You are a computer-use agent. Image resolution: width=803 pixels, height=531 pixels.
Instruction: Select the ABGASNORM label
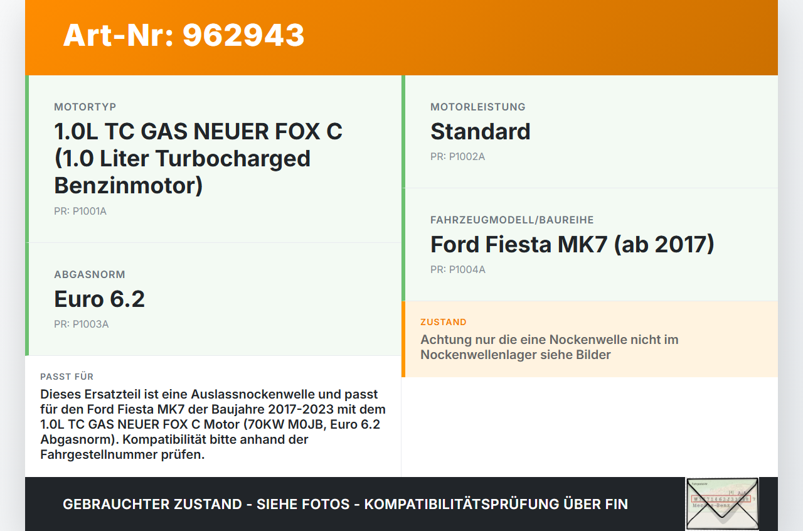pos(89,274)
